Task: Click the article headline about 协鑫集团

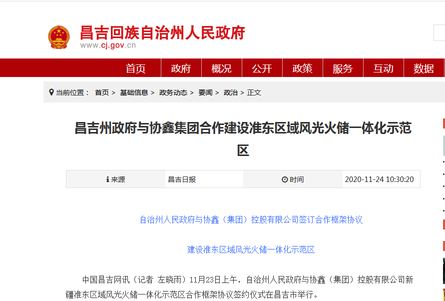Action: 243,139
